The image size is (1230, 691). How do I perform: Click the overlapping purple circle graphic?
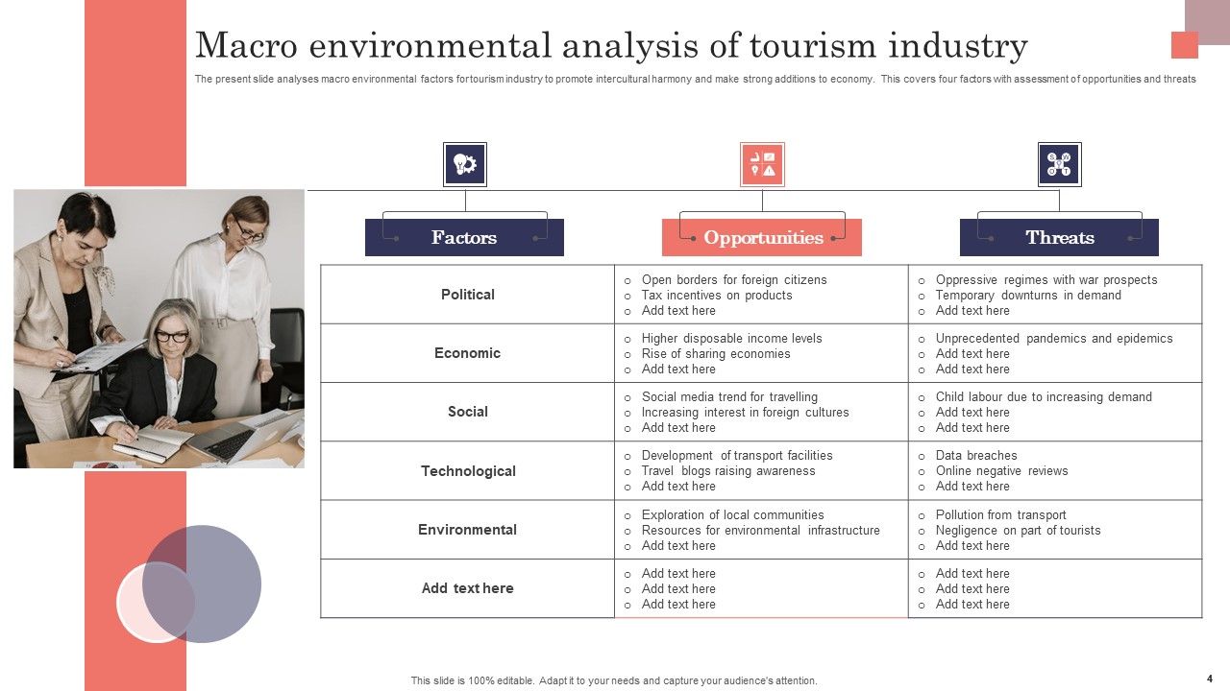[204, 584]
